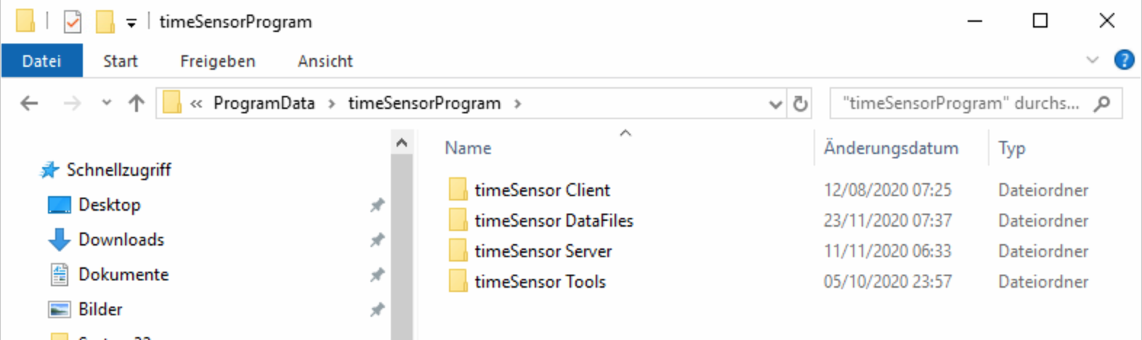This screenshot has width=1142, height=340.
Task: Expand the ribbon with the chevron
Action: [1093, 60]
